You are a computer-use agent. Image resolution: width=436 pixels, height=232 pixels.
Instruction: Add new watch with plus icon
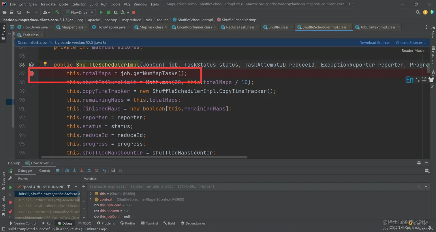coord(84,186)
